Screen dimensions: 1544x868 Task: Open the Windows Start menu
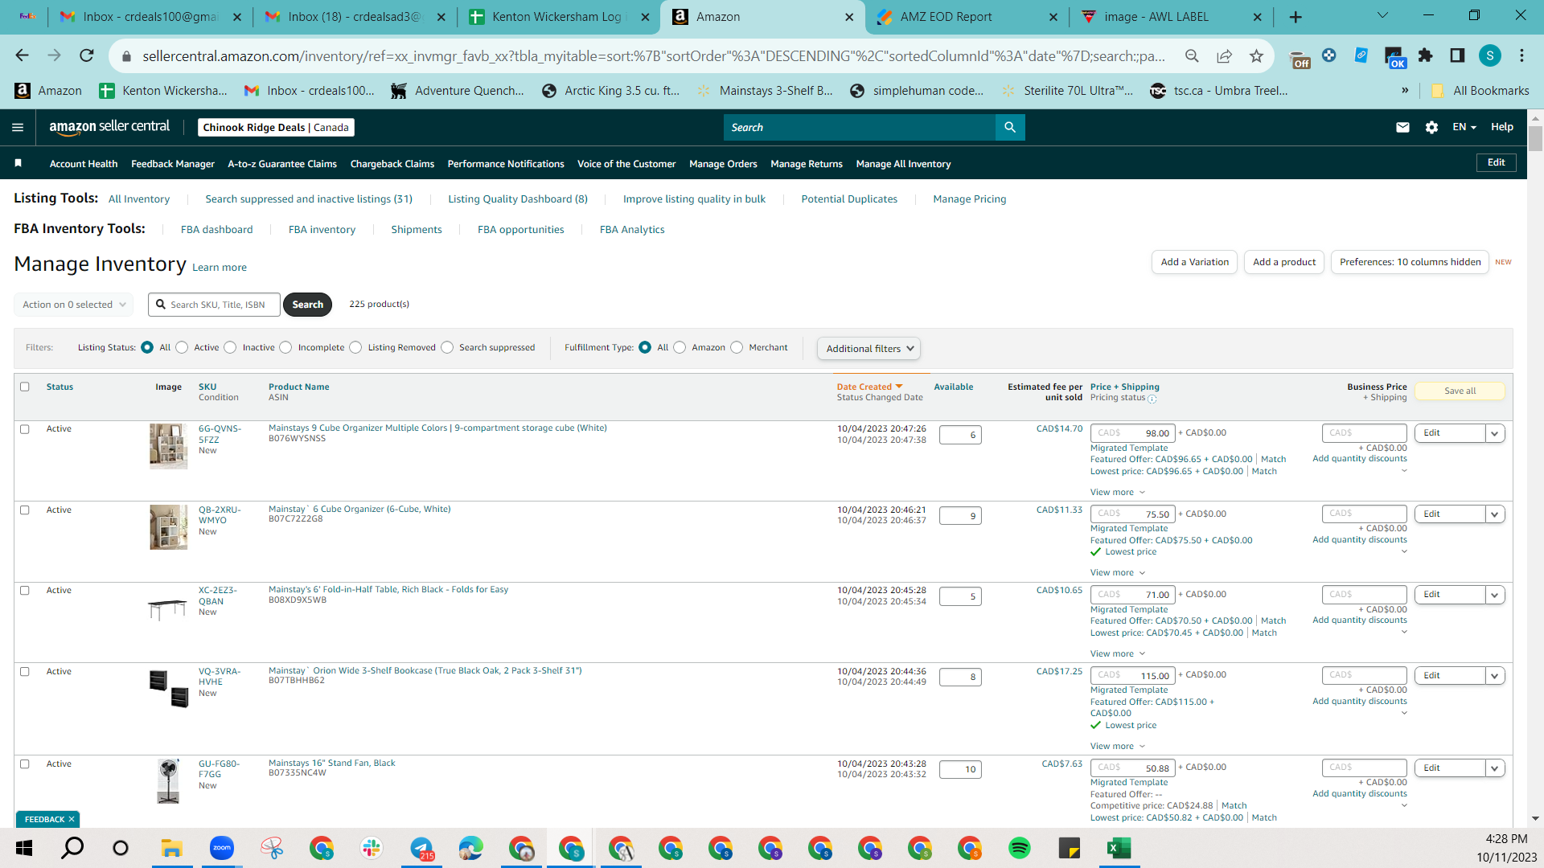point(24,848)
